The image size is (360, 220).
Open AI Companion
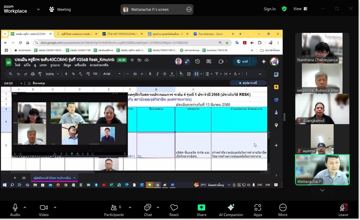pyautogui.click(x=231, y=210)
